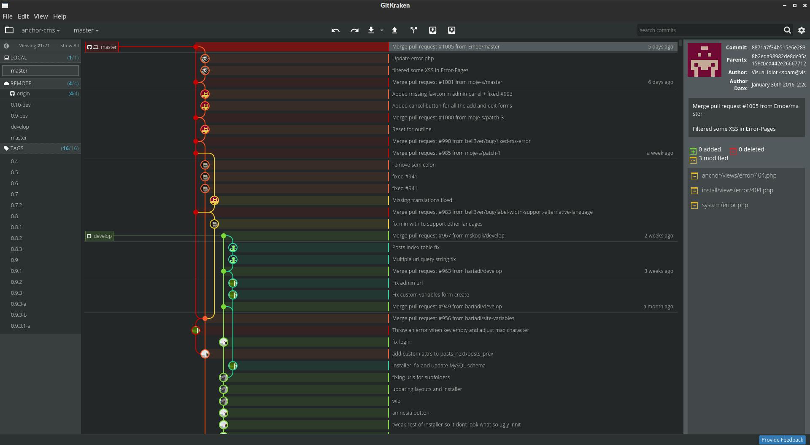Collapse the origin remote
The image size is (810, 445).
point(41,94)
